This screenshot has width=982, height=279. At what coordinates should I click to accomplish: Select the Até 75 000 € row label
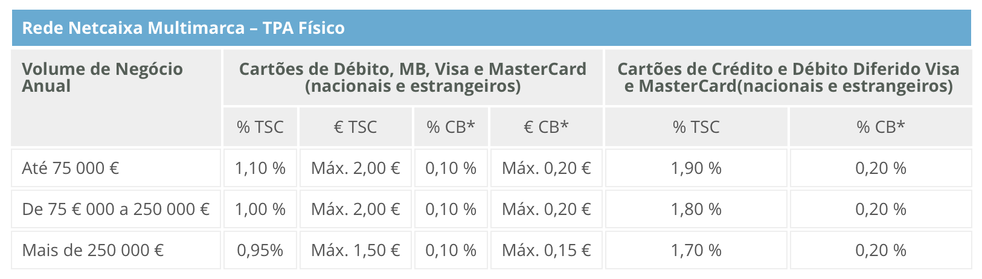(71, 168)
